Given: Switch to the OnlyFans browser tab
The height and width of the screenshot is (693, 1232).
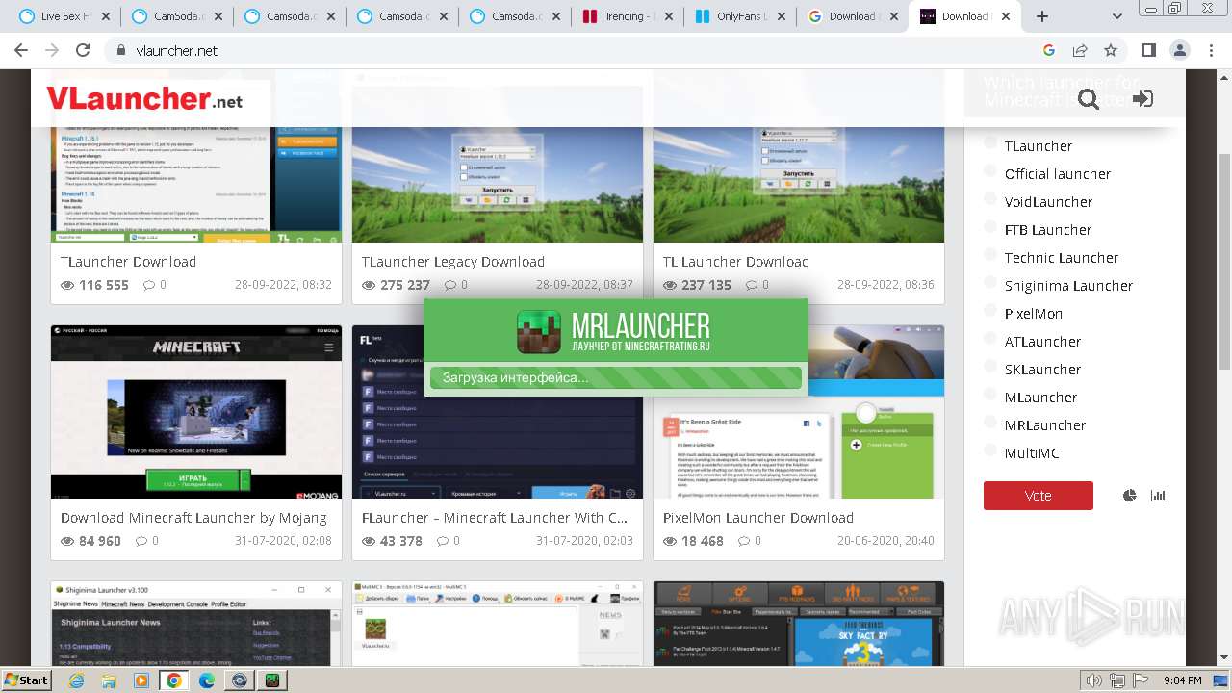Looking at the screenshot, I should (739, 16).
